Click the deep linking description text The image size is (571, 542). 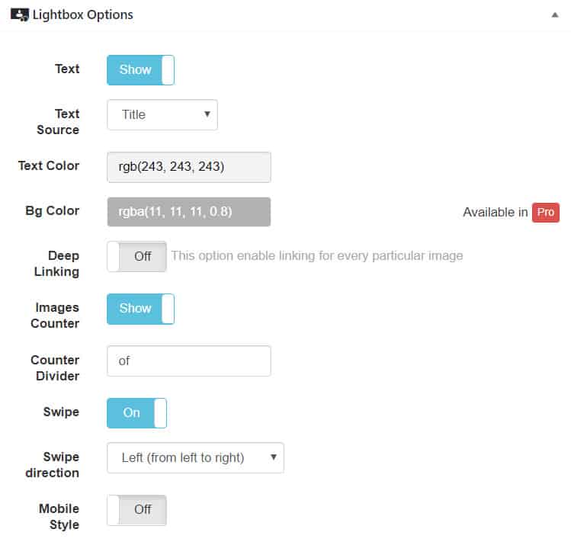tap(317, 255)
